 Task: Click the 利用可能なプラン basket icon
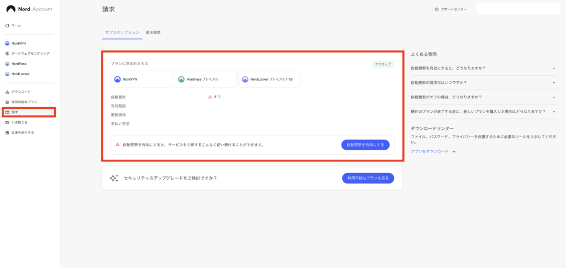click(7, 102)
